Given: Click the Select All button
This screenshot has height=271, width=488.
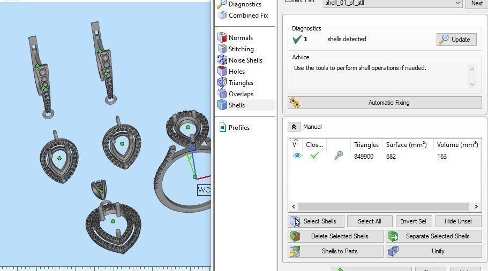Looking at the screenshot, I should [x=369, y=221].
